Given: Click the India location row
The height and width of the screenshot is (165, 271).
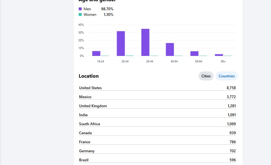Looking at the screenshot, I should (157, 115).
